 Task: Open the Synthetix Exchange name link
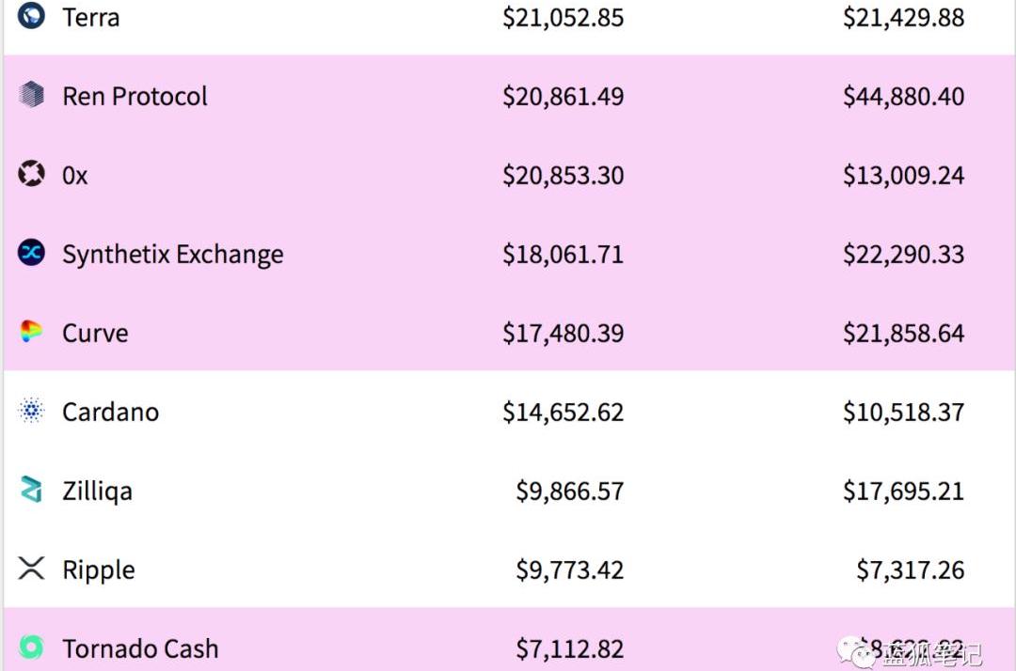[172, 254]
